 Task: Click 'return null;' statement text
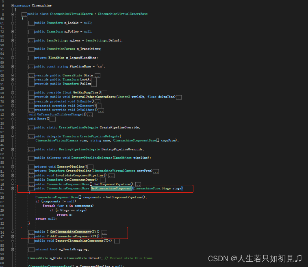click(46, 219)
